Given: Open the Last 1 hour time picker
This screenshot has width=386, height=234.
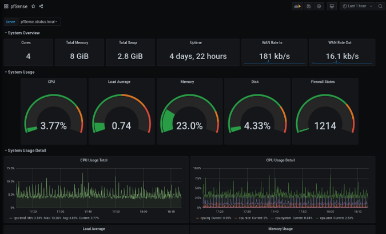Looking at the screenshot, I should click(357, 6).
